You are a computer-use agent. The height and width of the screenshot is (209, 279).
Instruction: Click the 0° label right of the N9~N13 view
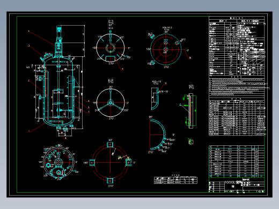188,50
